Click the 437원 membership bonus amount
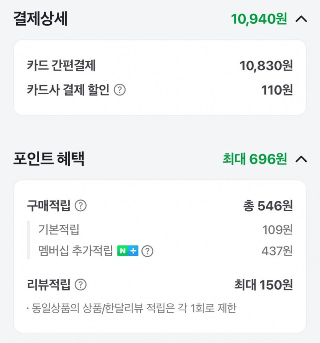Image resolution: width=320 pixels, height=343 pixels. 277,251
